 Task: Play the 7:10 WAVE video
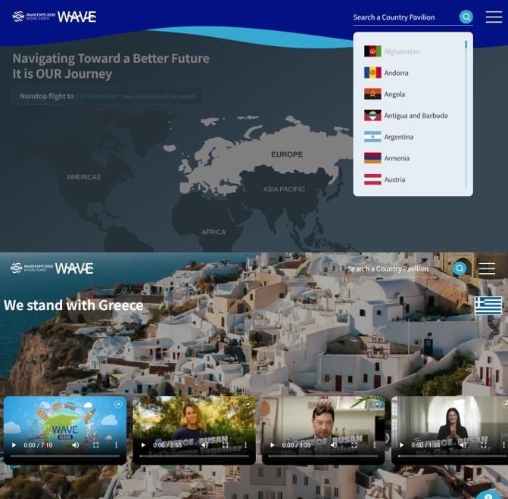pyautogui.click(x=14, y=445)
